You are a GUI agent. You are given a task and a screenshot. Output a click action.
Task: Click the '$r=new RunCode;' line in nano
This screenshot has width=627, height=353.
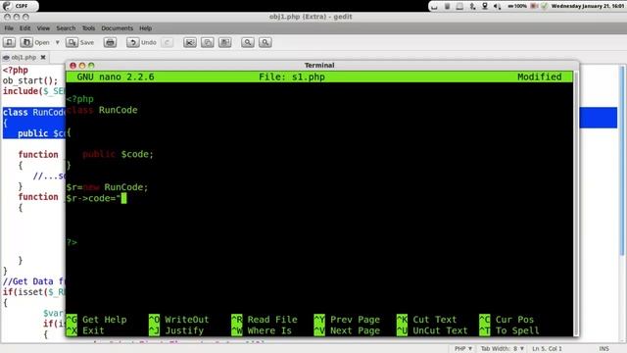[107, 187]
